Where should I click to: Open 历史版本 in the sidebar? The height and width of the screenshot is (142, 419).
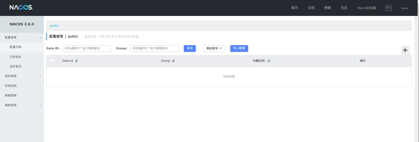(15, 57)
